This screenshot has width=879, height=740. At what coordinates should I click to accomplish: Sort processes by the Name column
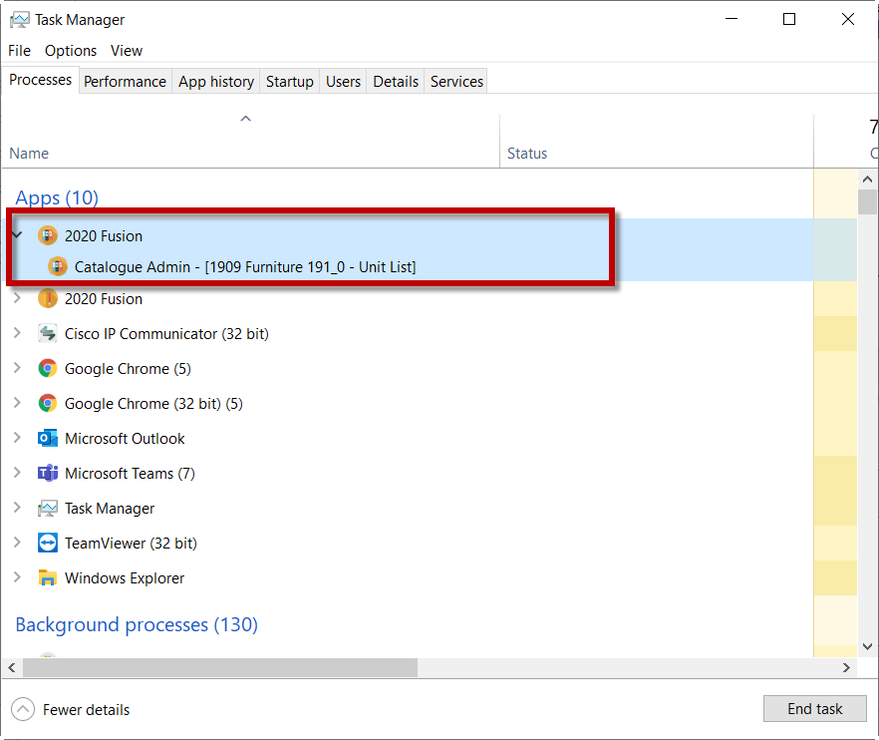tap(250, 141)
